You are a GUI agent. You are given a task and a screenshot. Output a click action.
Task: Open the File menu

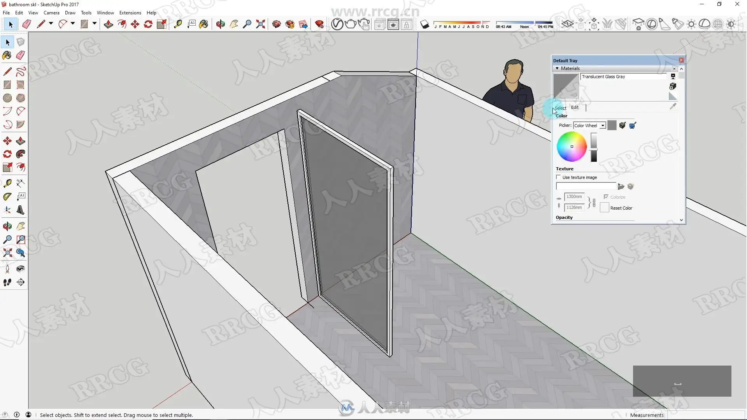(x=6, y=13)
